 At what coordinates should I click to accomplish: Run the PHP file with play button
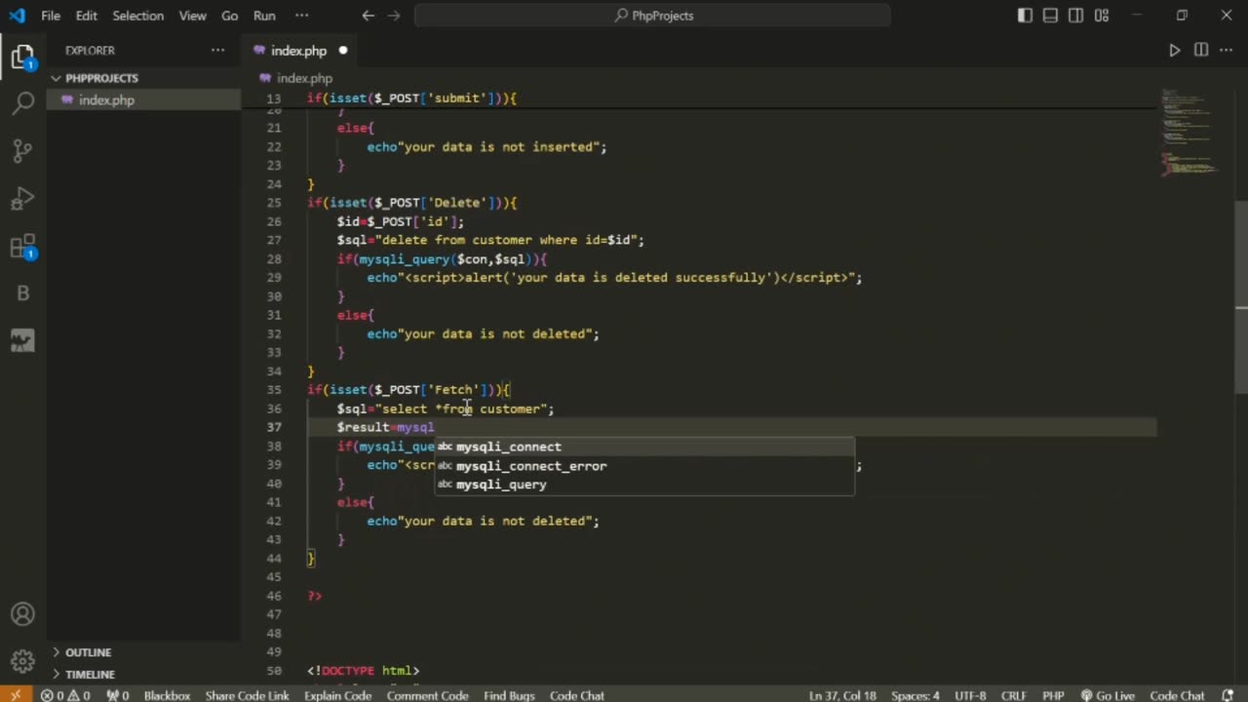click(x=1175, y=51)
